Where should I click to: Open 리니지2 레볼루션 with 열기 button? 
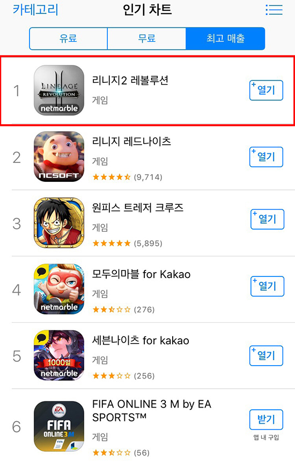[266, 90]
